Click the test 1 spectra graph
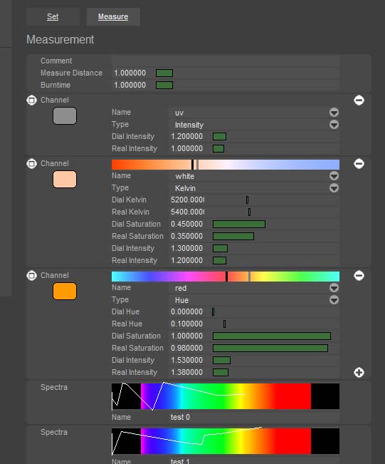The height and width of the screenshot is (464, 385). click(226, 441)
